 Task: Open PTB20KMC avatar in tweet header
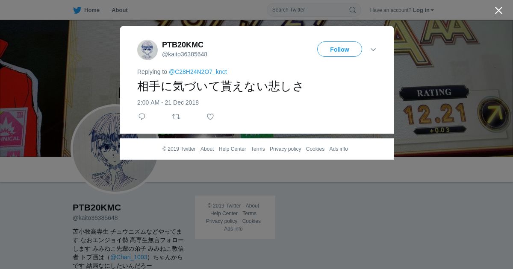[x=147, y=50]
